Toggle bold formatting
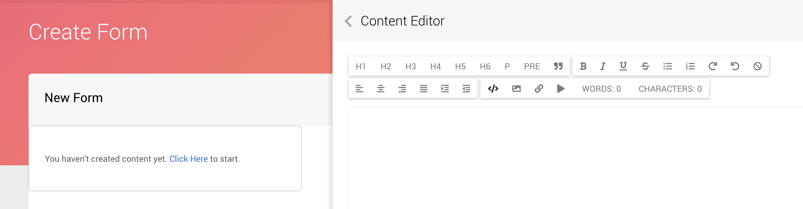Viewport: 803px width, 209px height. tap(583, 66)
